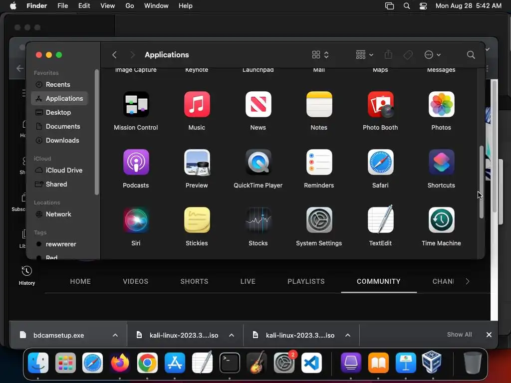
Task: Click the Share toolbar icon in Finder
Action: 388,54
